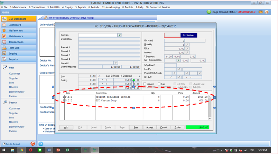Click the Amount lookup icon
The height and width of the screenshot is (154, 278).
(187, 52)
